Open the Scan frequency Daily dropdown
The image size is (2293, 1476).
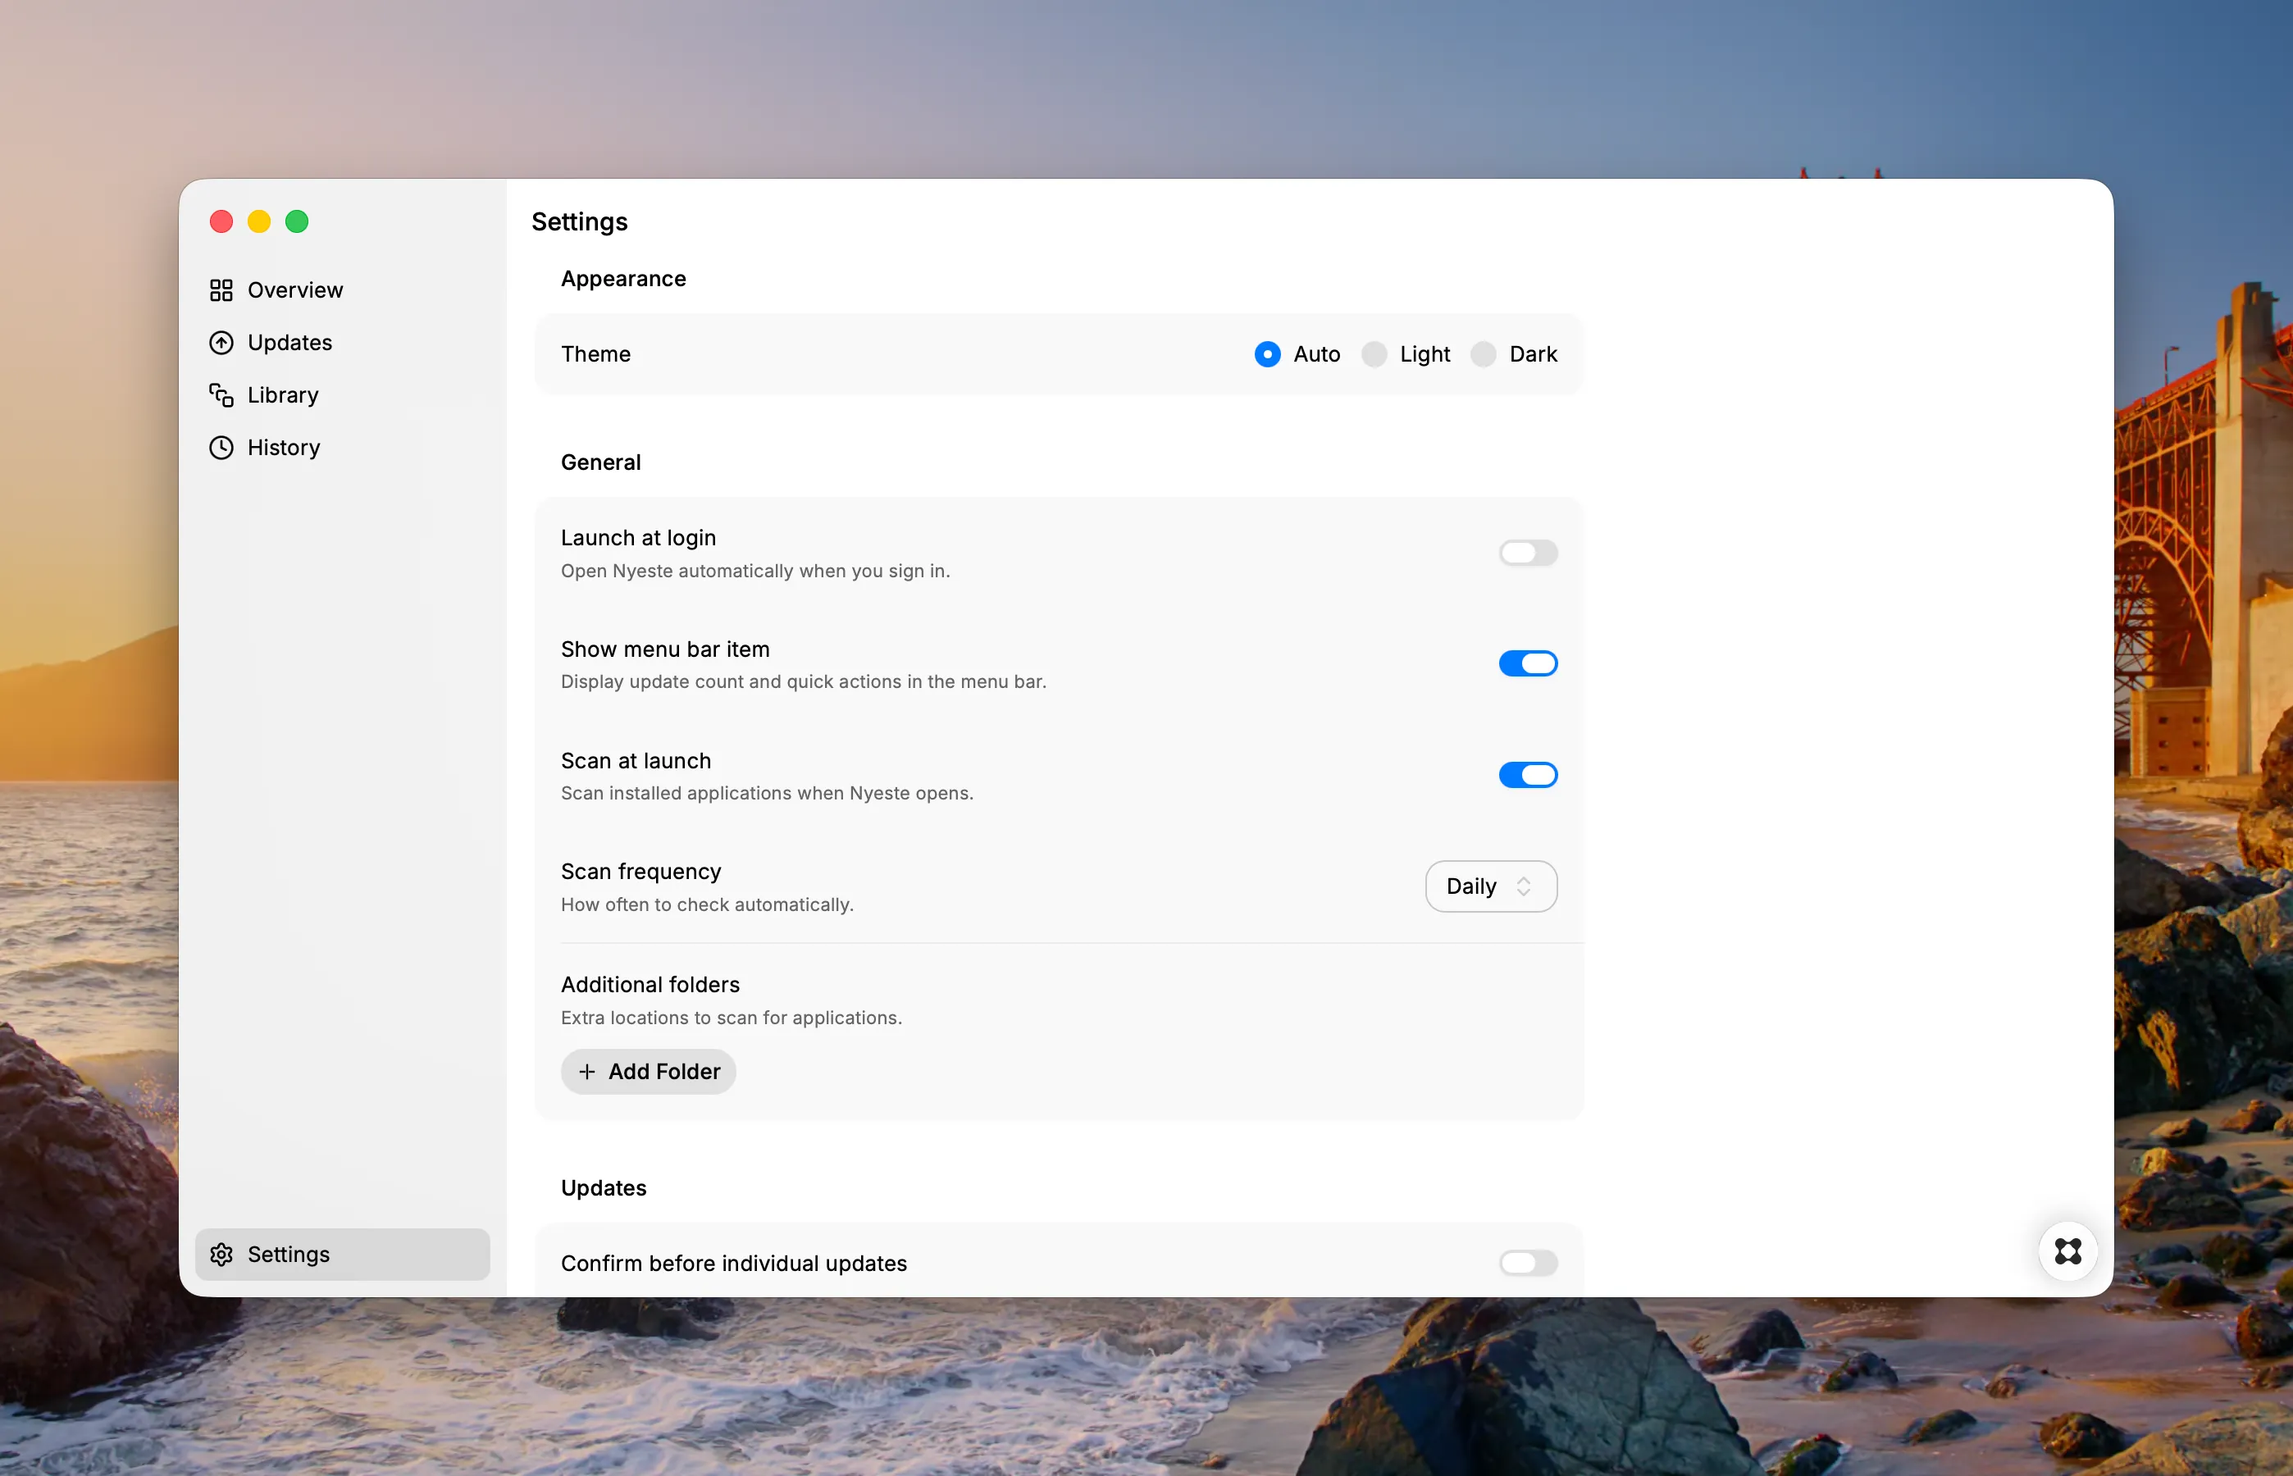click(1491, 886)
